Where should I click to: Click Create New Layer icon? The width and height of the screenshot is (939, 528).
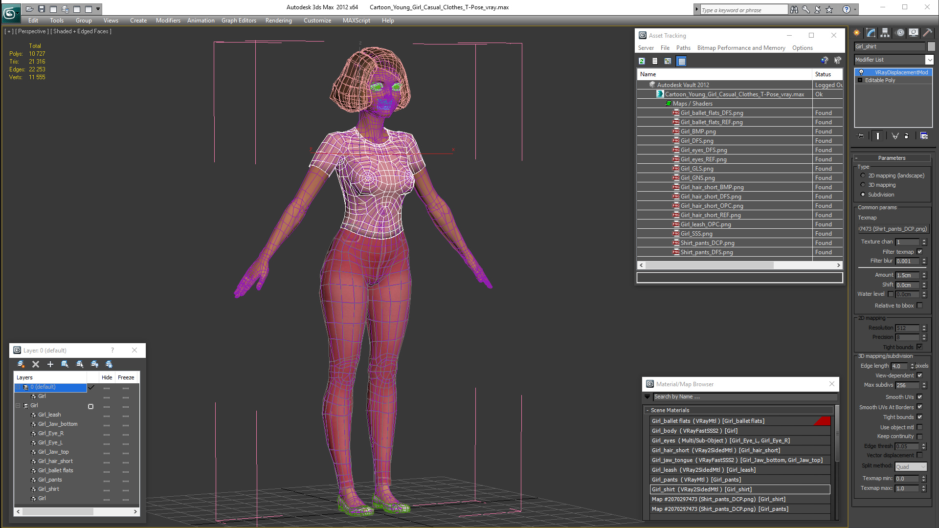coord(21,364)
